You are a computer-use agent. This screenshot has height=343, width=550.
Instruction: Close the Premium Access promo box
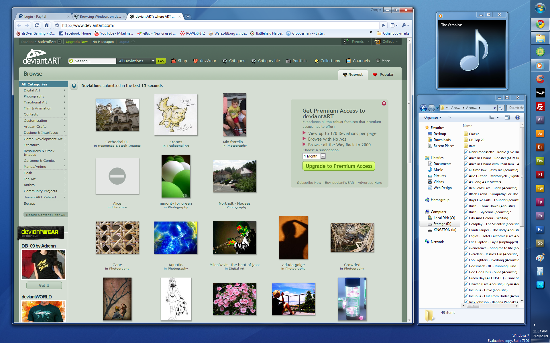click(x=384, y=103)
